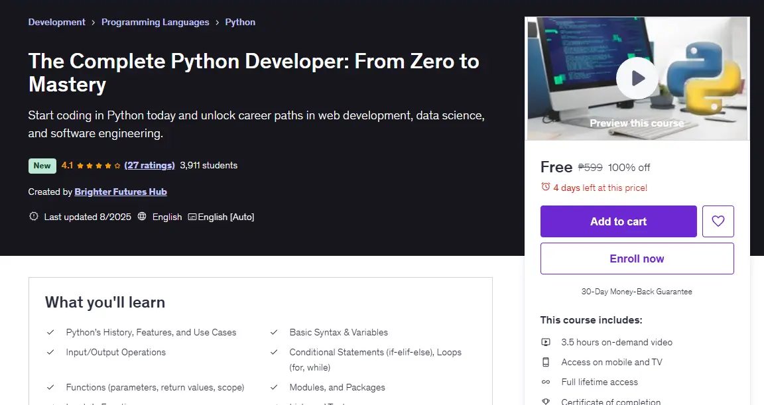Click checkmark beside Functions (parameters, return values, scope)
Viewport: 764px width, 405px height.
pyautogui.click(x=50, y=388)
